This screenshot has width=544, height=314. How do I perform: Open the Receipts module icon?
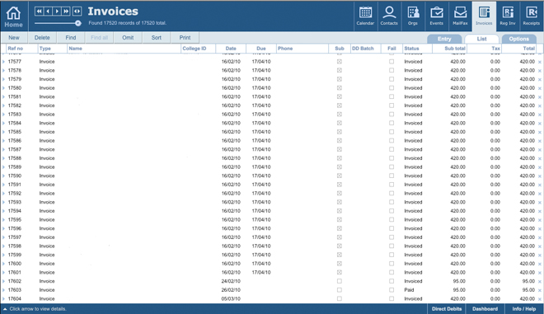(x=532, y=16)
